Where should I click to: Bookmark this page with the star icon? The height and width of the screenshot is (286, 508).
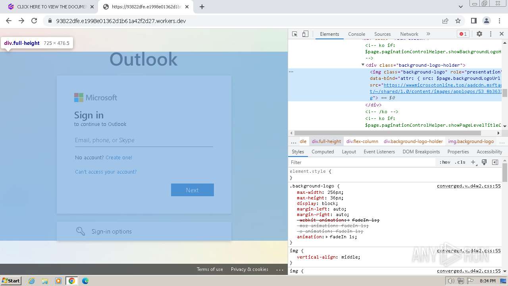pos(458,21)
